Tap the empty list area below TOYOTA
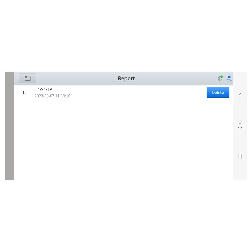The width and height of the screenshot is (252, 252). point(123,140)
